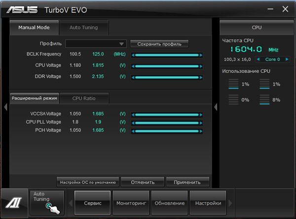Click the 8% CPU usage indicator

(270, 99)
